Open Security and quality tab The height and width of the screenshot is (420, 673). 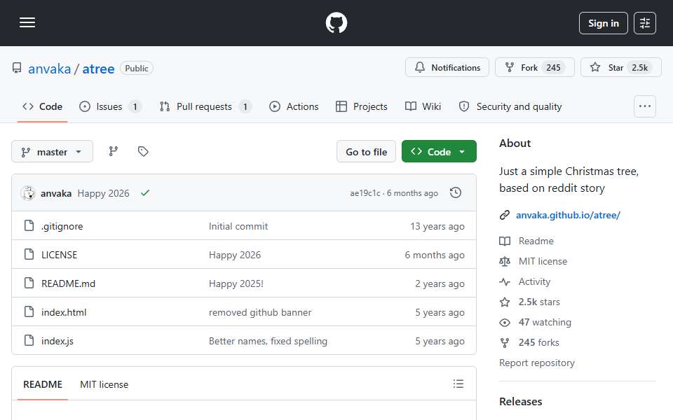(510, 106)
